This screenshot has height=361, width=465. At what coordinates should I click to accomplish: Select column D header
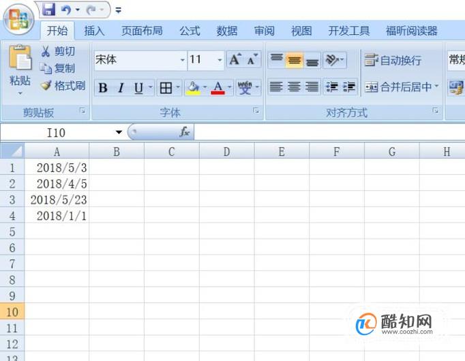(x=226, y=151)
